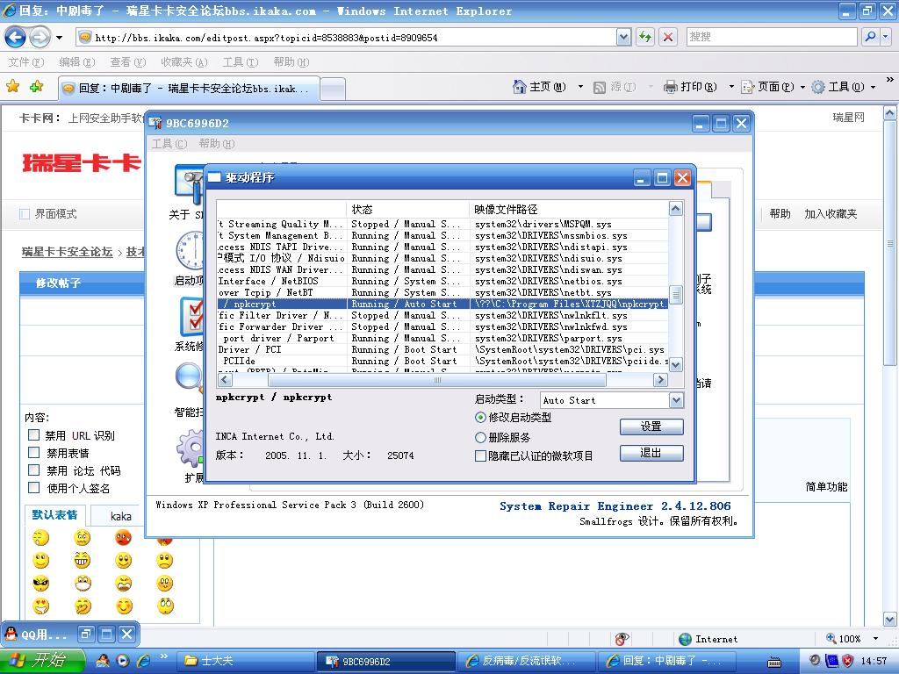Print using the printer icon
The height and width of the screenshot is (674, 899).
coord(670,87)
